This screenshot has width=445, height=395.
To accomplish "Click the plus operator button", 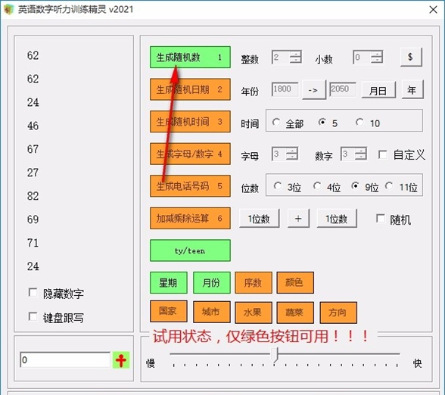I will [x=298, y=219].
